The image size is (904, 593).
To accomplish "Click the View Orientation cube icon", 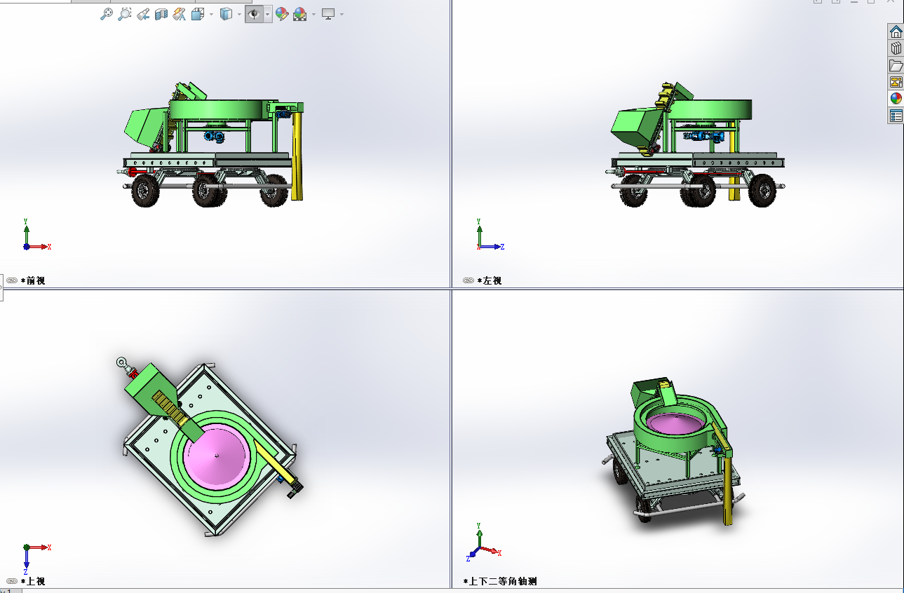I will click(198, 14).
